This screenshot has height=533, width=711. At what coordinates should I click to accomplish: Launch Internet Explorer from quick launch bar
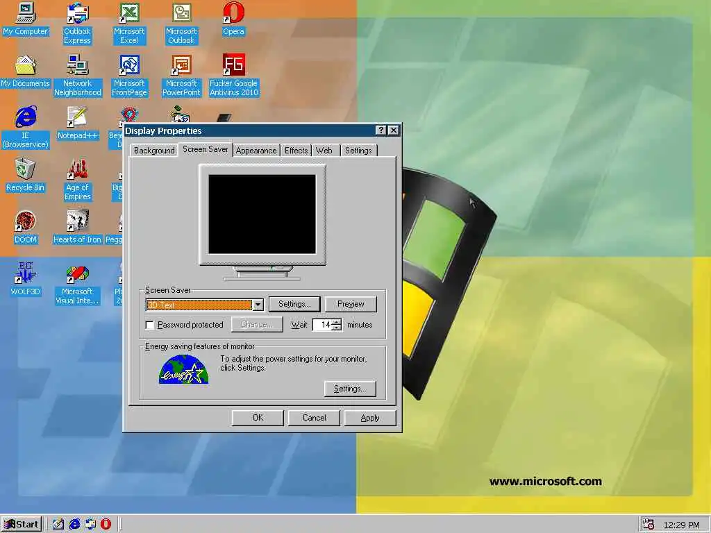(x=74, y=525)
